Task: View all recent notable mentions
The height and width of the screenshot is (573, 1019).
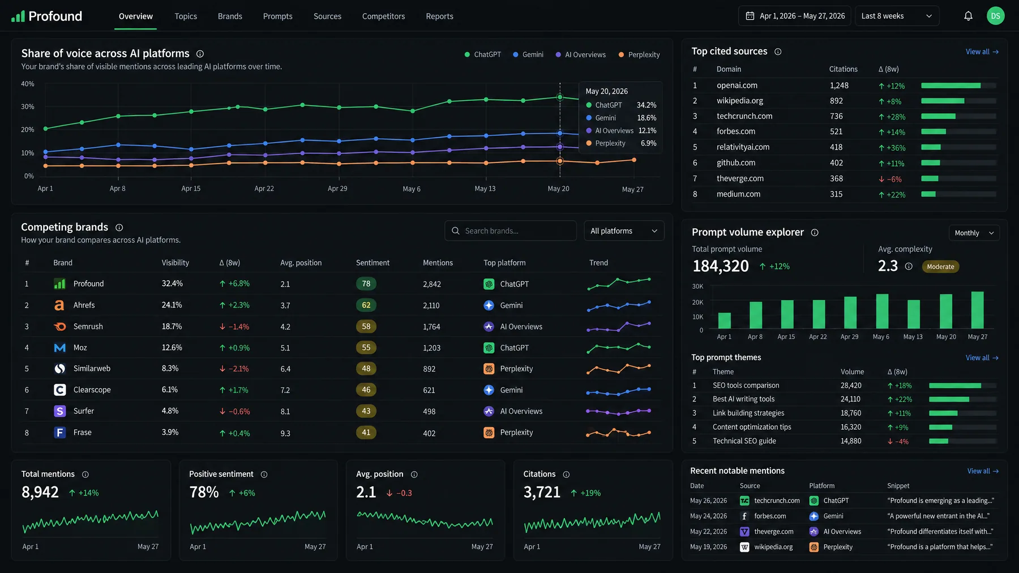Action: point(983,471)
